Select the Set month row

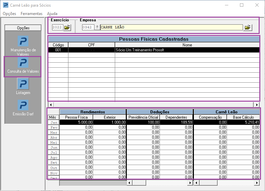[x=54, y=162]
